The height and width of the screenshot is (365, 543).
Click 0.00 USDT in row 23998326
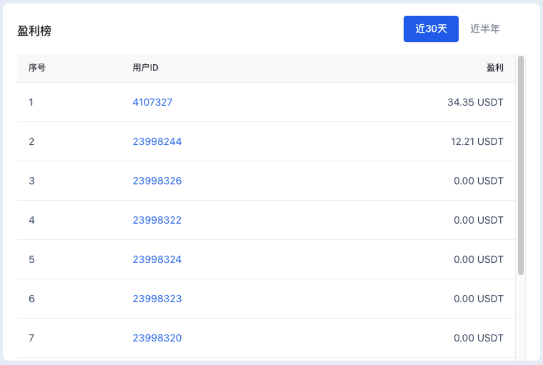point(479,181)
